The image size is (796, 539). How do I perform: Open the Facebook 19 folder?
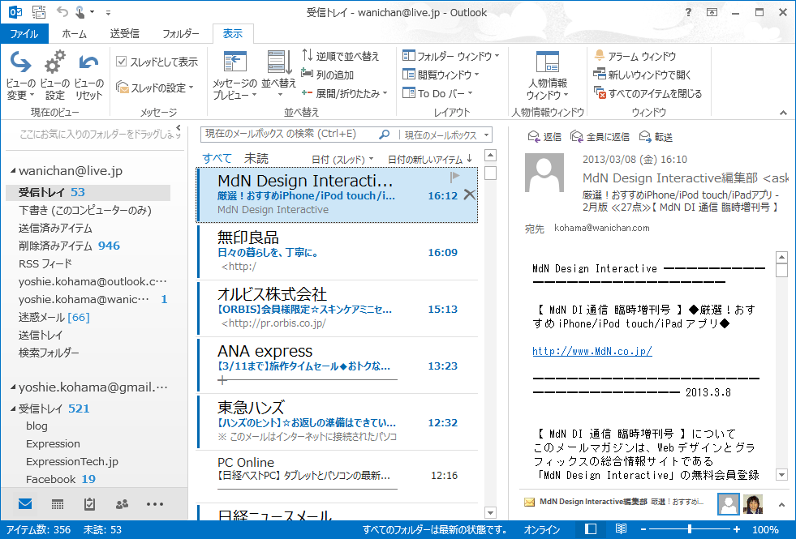60,479
